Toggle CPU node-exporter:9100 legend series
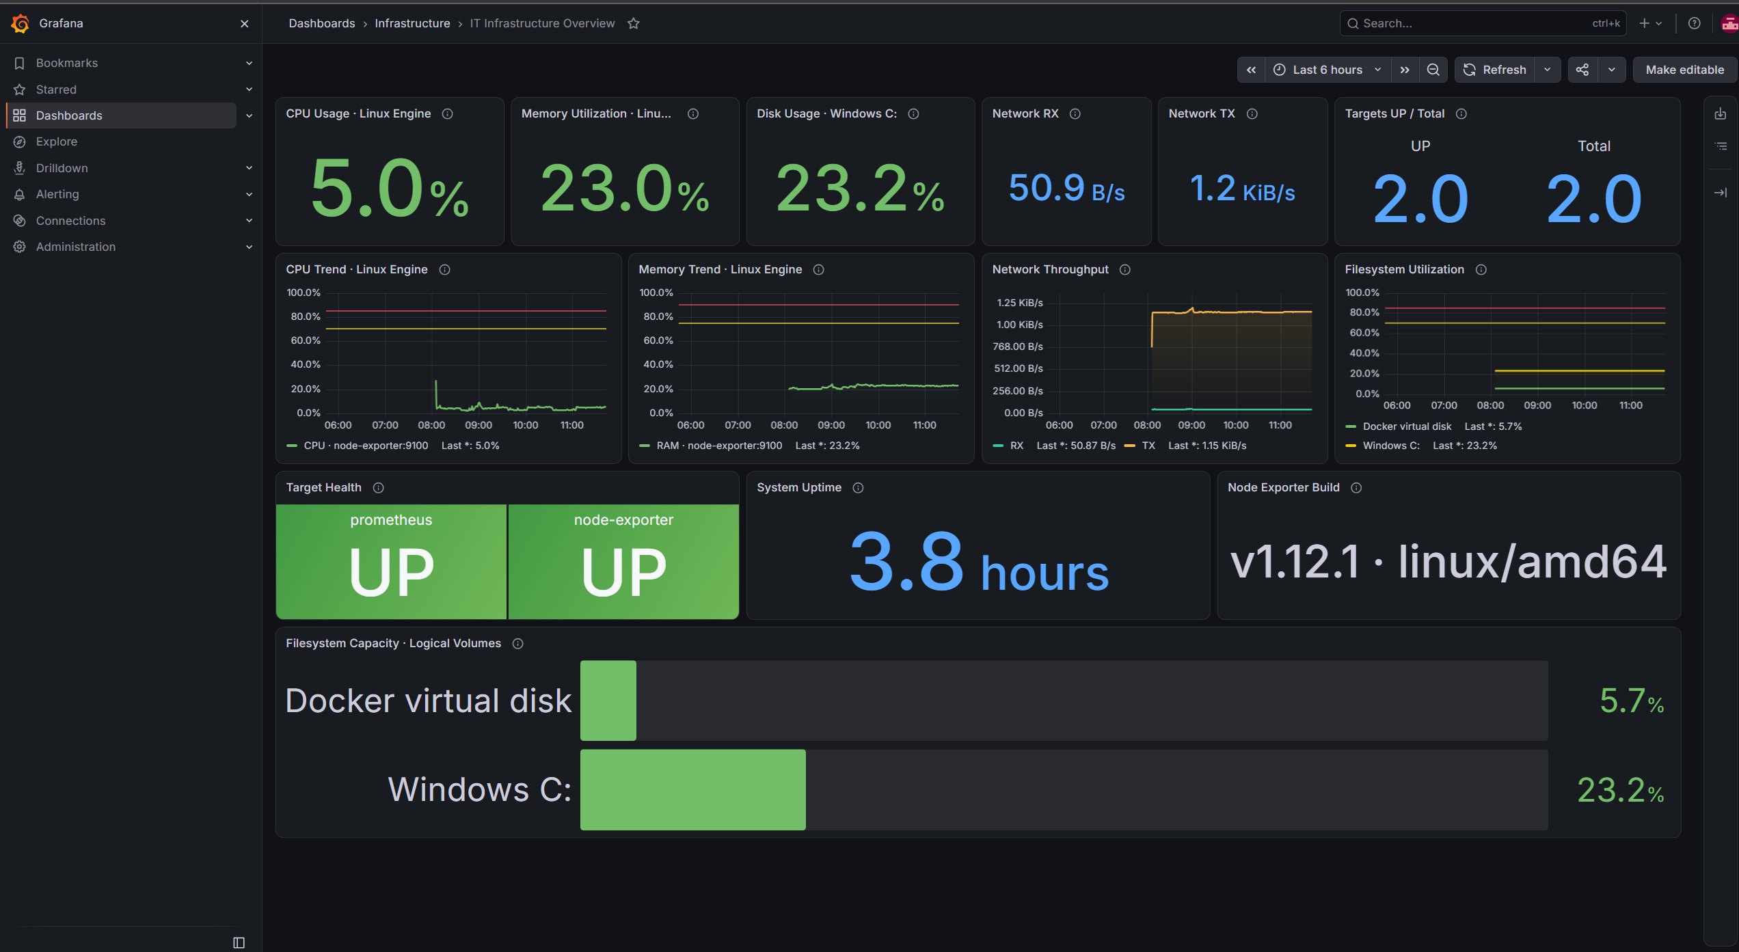This screenshot has width=1739, height=952. (x=366, y=446)
